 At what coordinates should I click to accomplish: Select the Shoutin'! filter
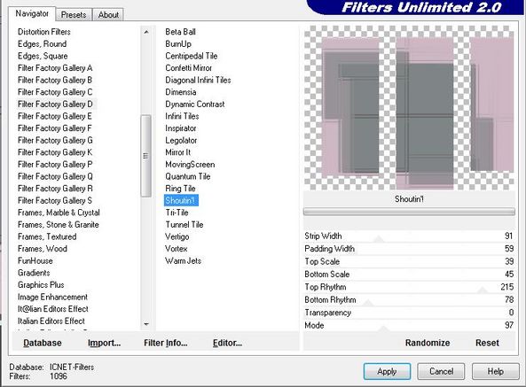click(x=180, y=200)
